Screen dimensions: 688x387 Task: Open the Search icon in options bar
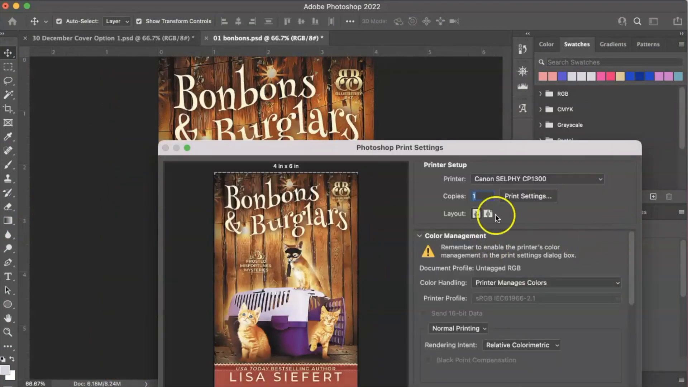click(637, 21)
